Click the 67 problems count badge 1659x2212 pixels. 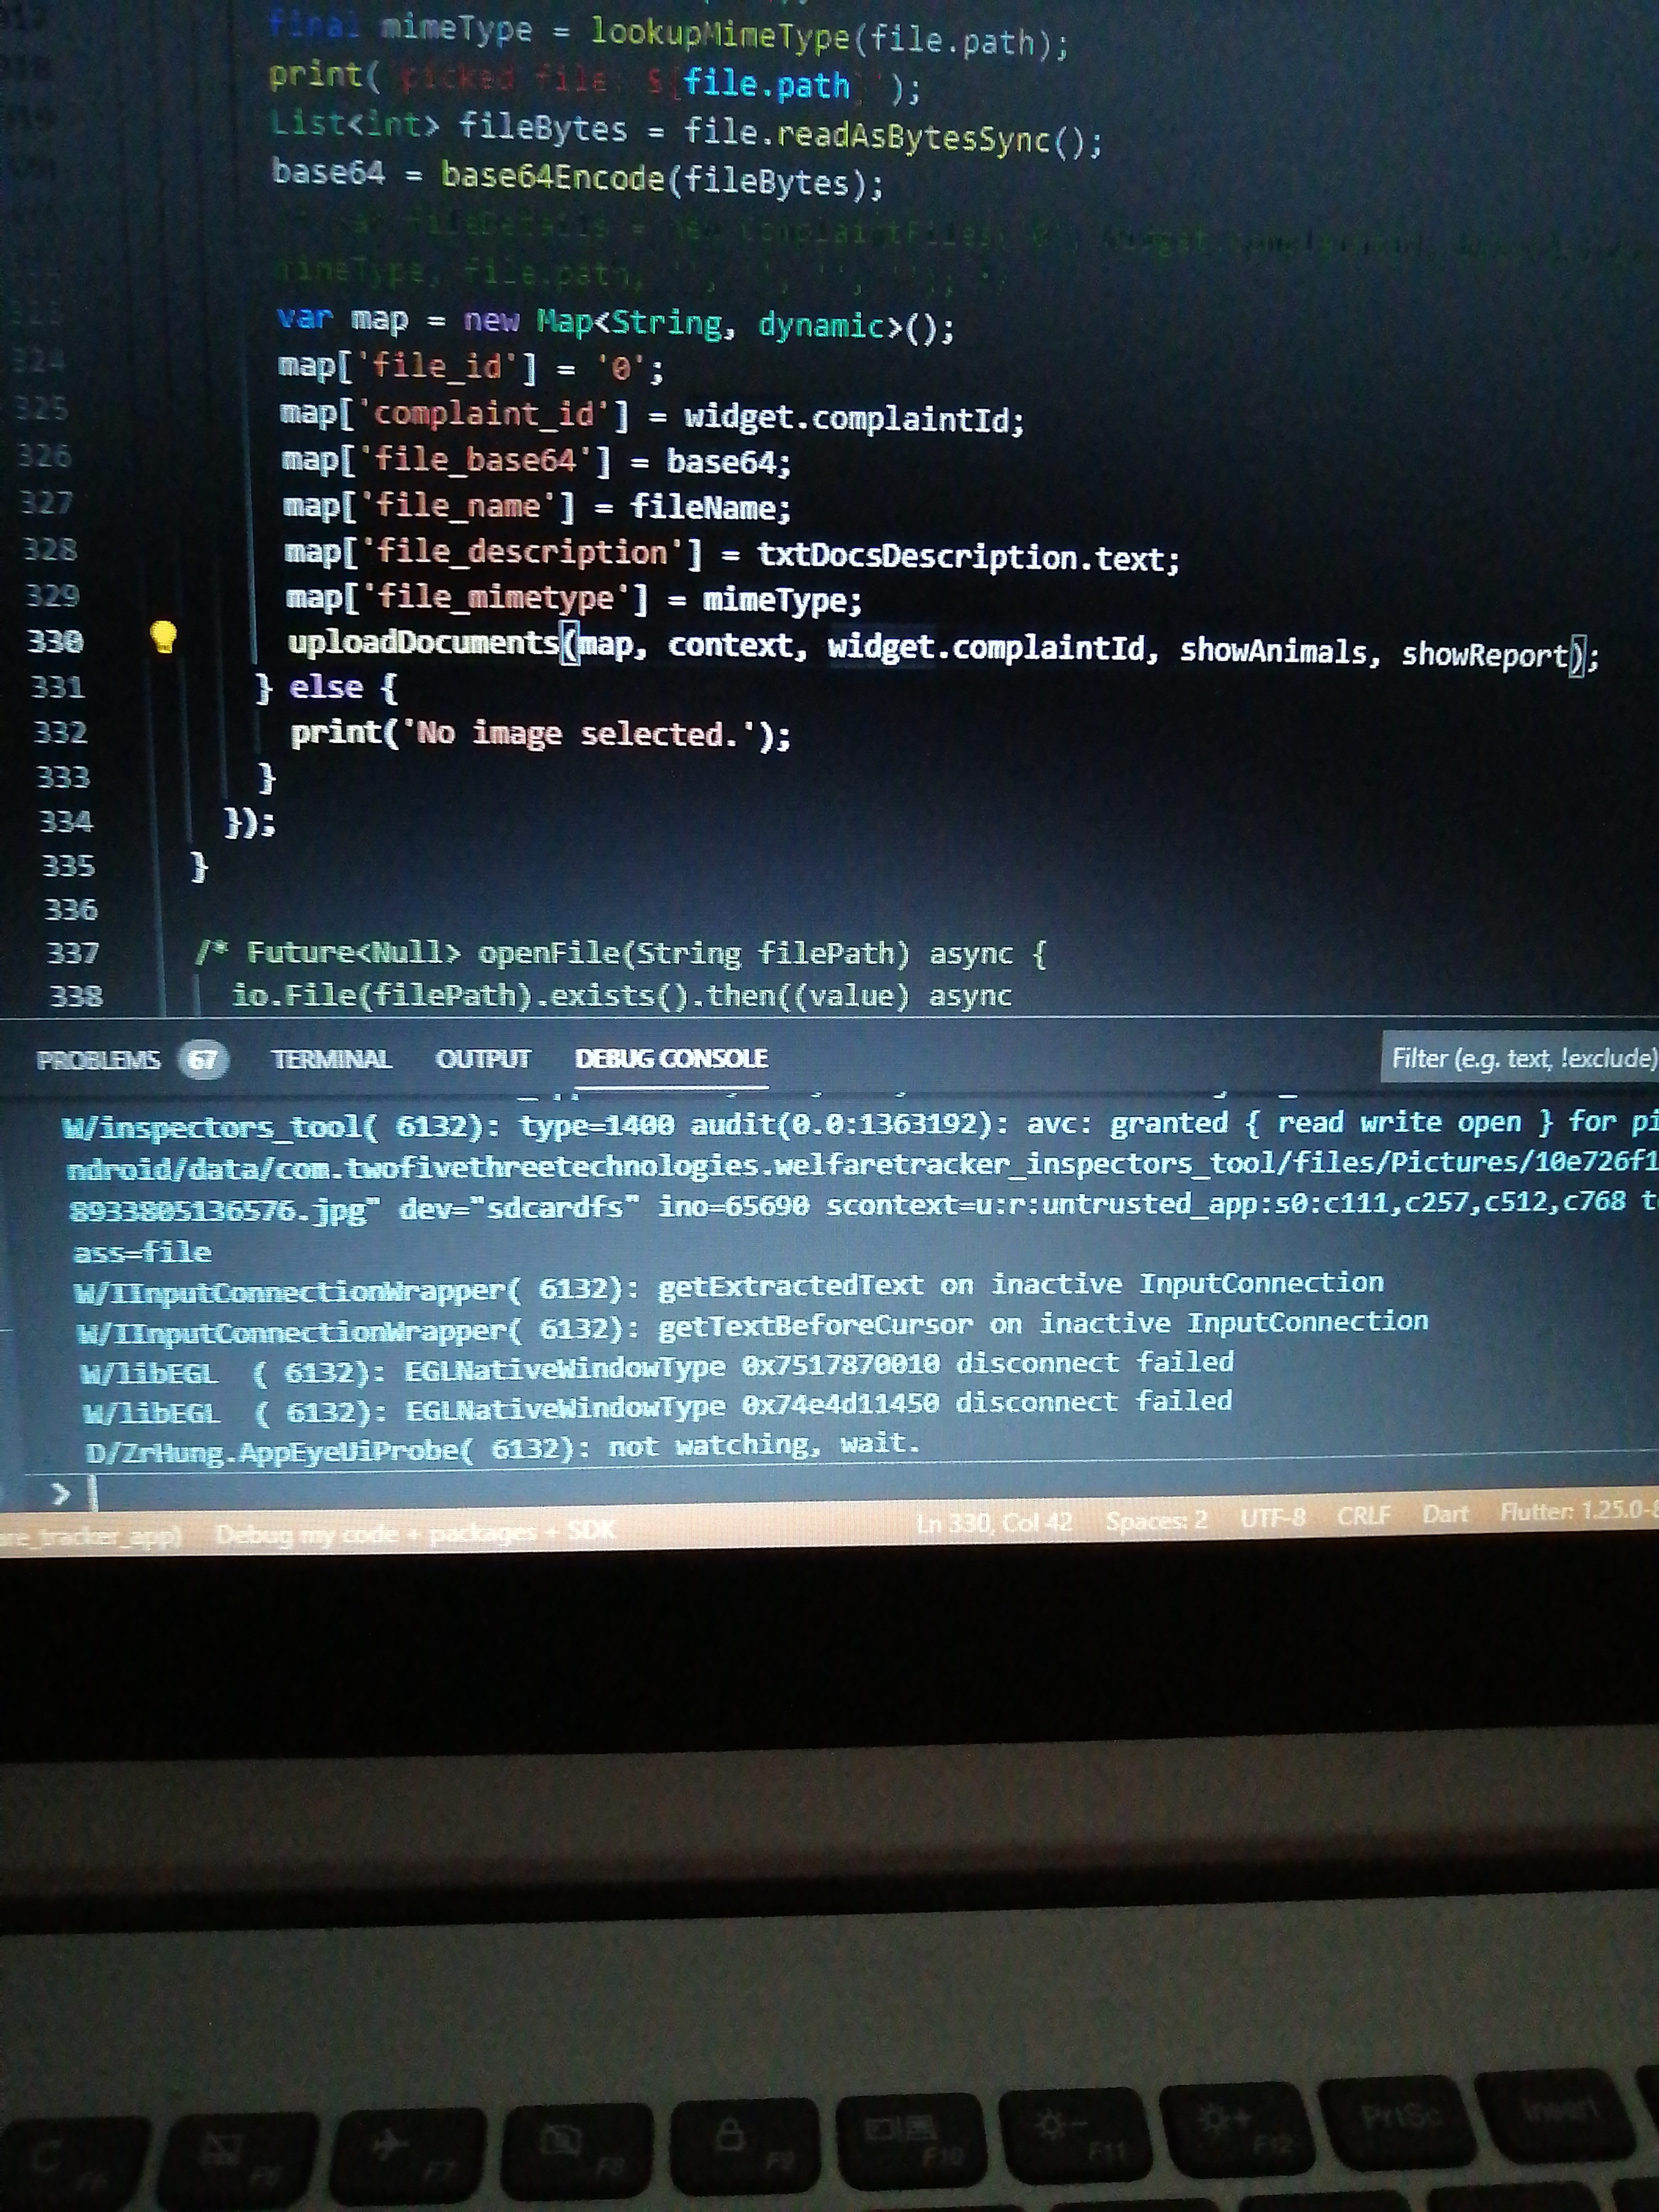[203, 1060]
